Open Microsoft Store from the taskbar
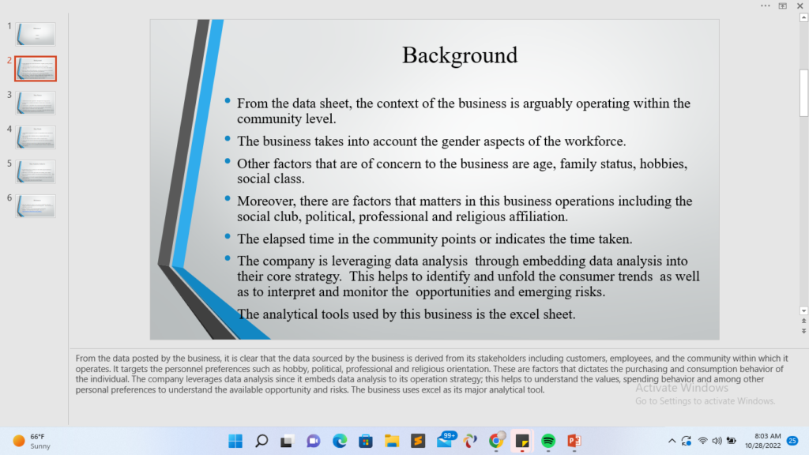 pos(366,441)
